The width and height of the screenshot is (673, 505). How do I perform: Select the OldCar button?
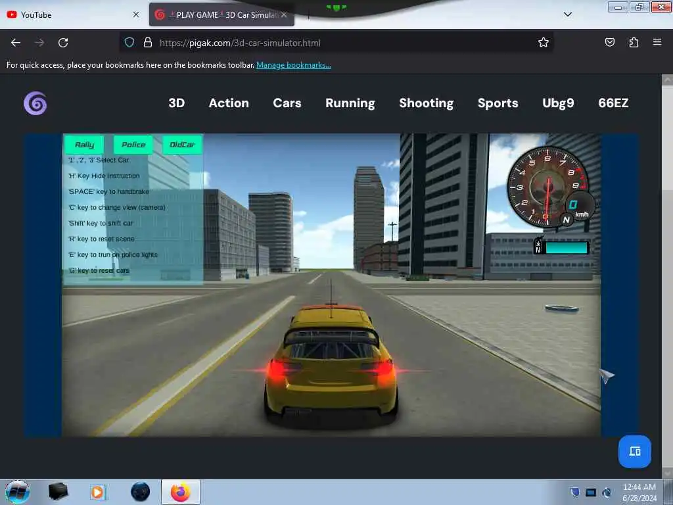click(182, 144)
